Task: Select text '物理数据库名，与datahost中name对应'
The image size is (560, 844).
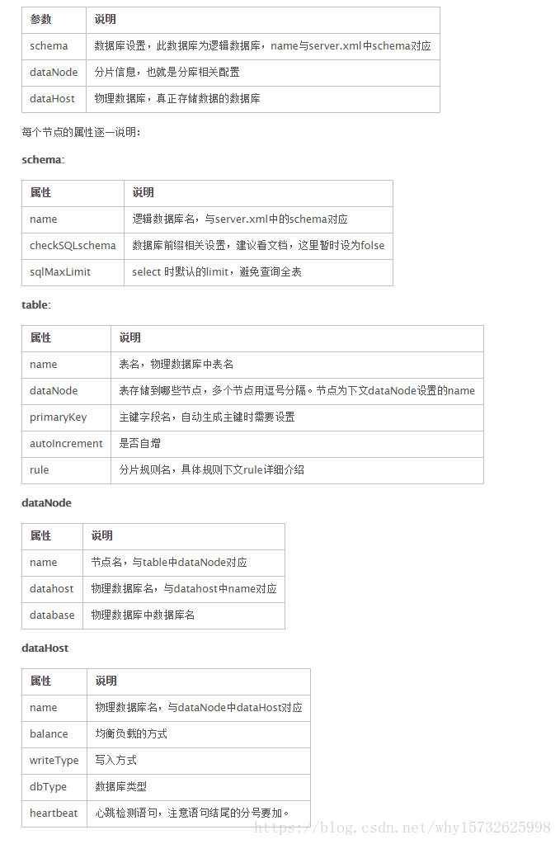Action: pos(184,589)
